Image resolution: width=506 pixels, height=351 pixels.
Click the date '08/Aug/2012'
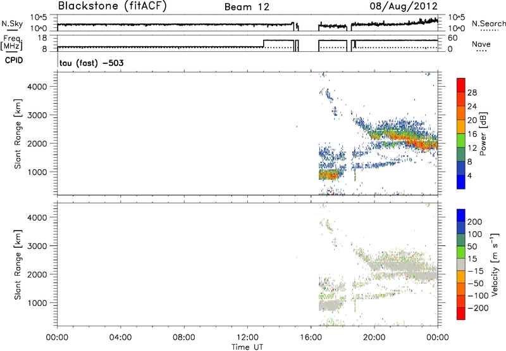tap(404, 6)
